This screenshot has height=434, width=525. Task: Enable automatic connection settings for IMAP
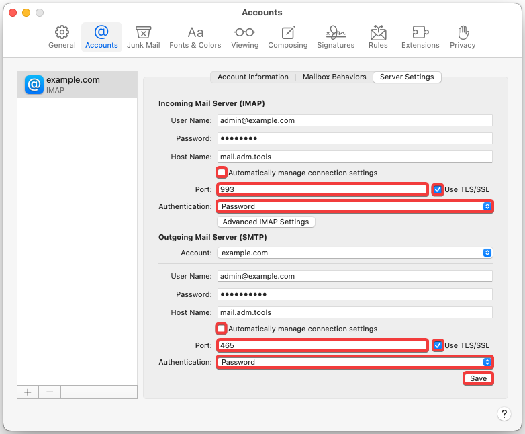222,173
